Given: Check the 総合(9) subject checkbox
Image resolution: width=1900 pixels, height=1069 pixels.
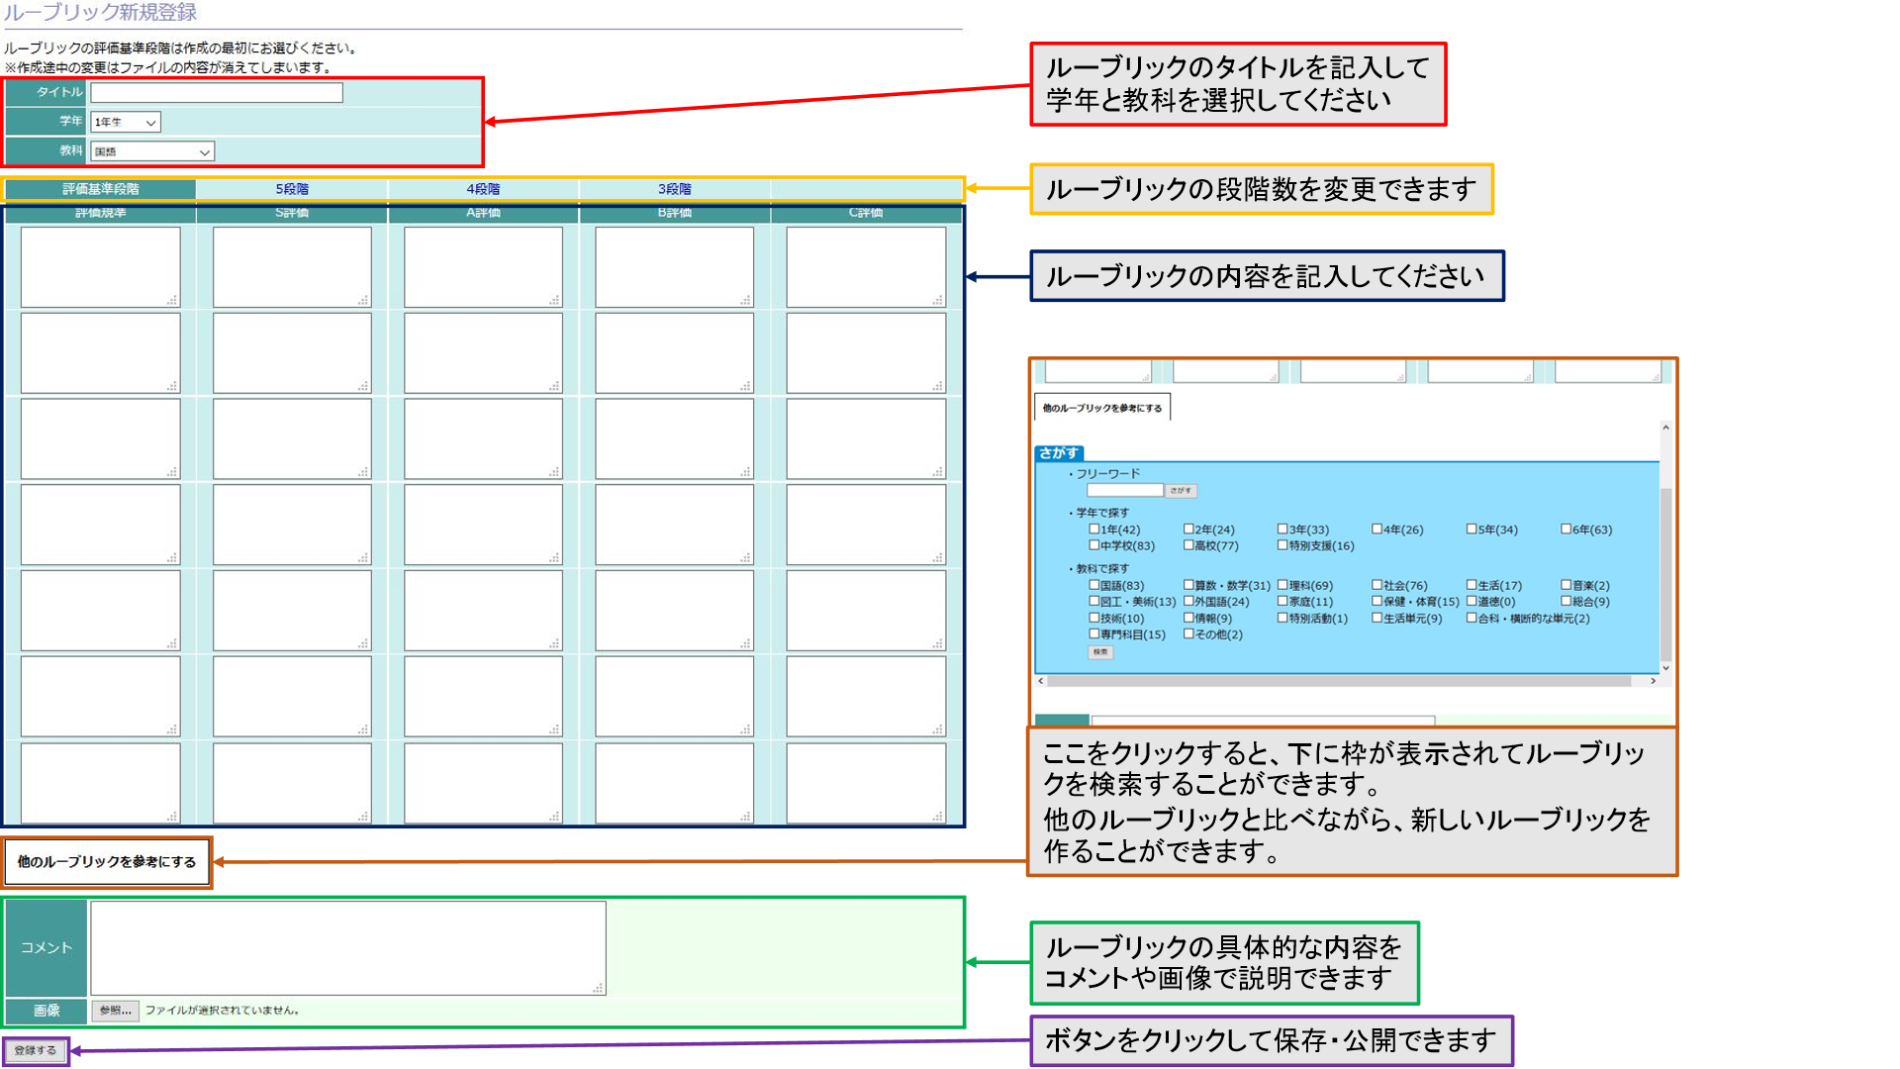Looking at the screenshot, I should coord(1566,601).
